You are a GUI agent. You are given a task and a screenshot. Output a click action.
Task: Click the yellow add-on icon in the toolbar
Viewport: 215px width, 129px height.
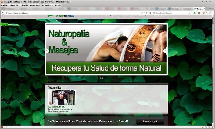tap(203, 13)
